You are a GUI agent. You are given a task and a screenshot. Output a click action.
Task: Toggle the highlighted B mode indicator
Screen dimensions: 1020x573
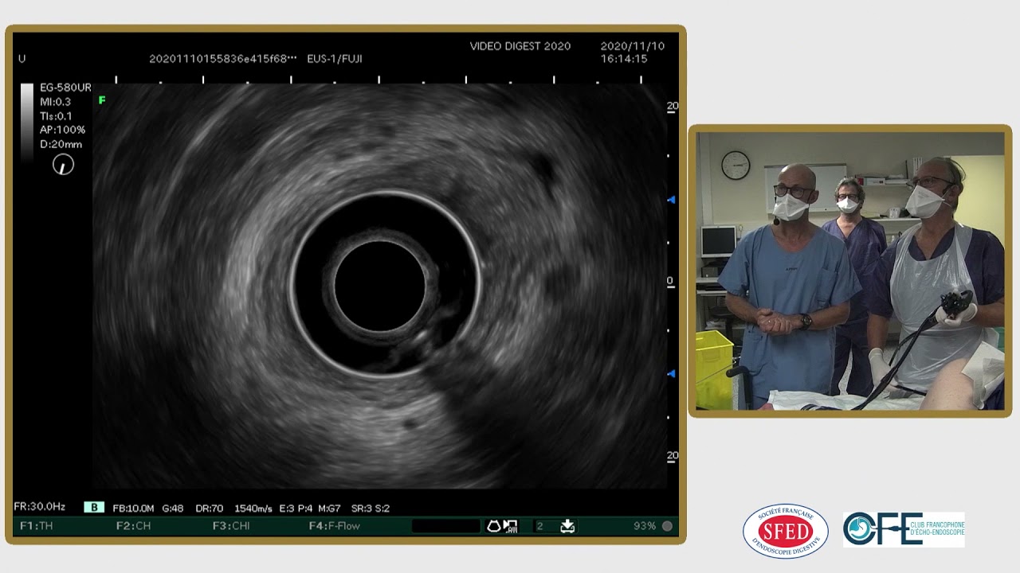click(94, 508)
